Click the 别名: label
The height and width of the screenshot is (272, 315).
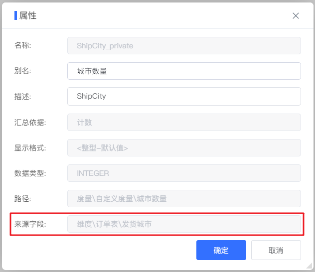coord(23,71)
